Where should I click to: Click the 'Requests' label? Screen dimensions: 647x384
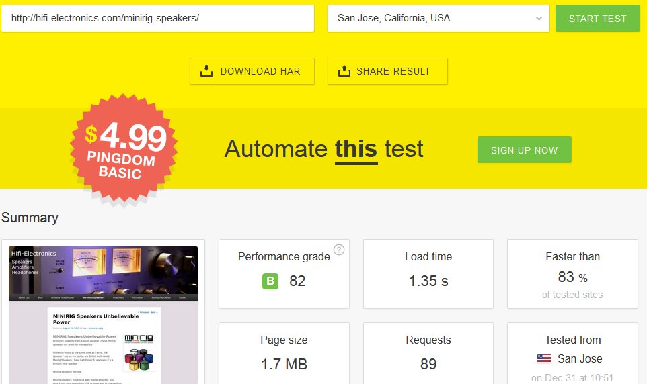point(428,340)
